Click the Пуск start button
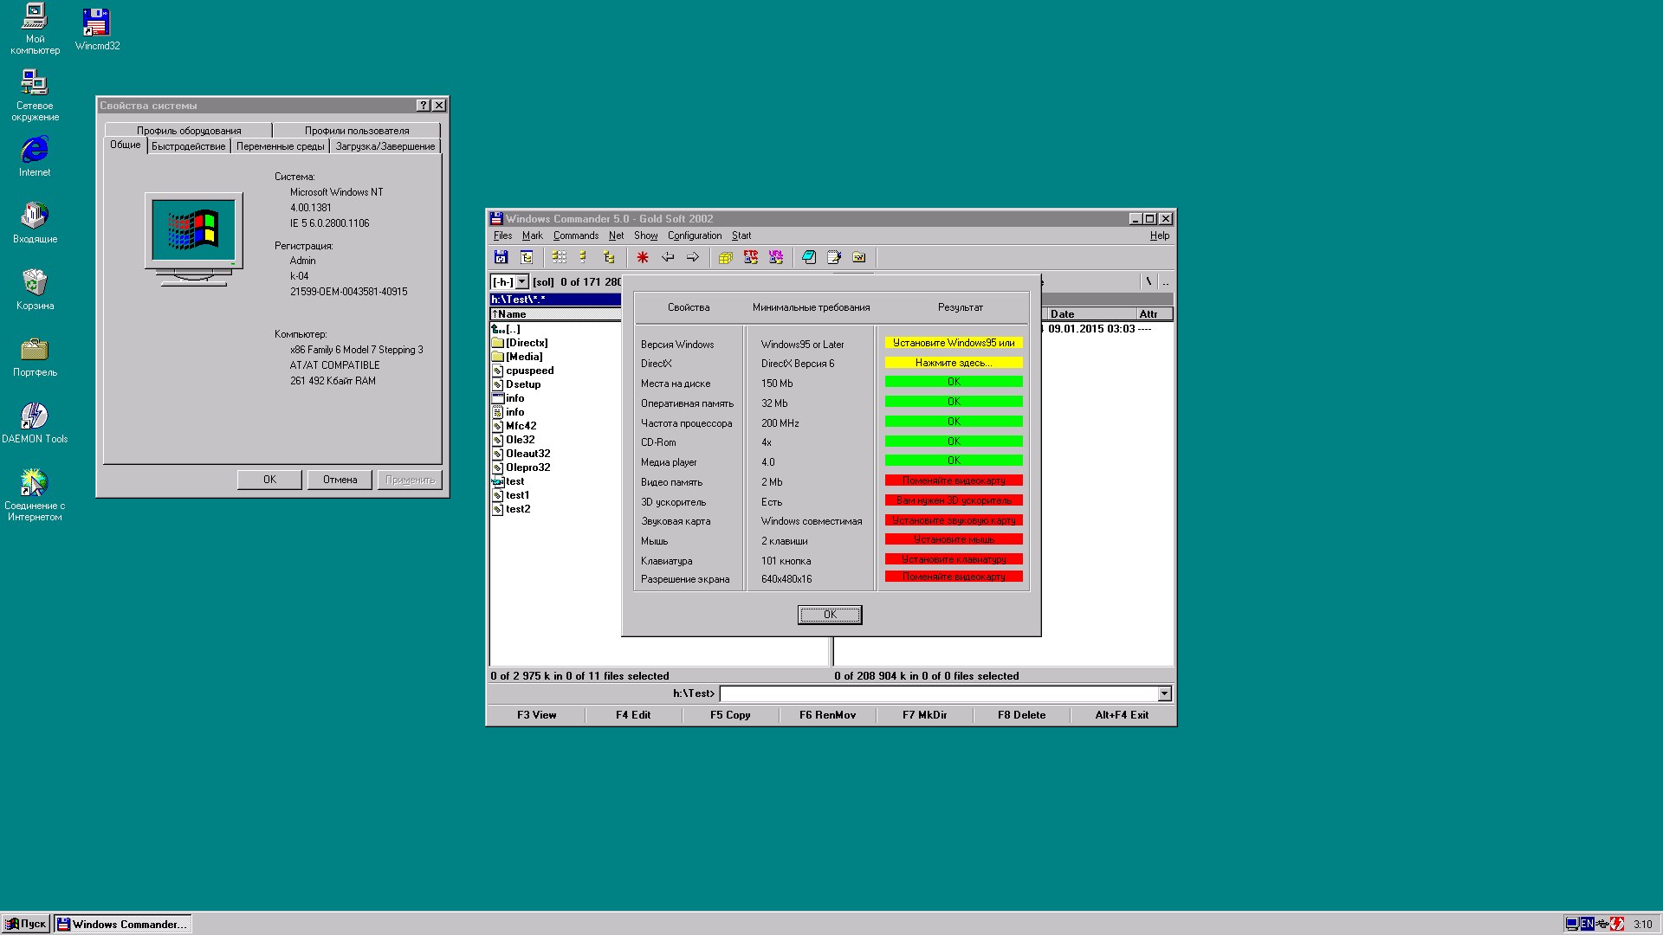The width and height of the screenshot is (1663, 935). (x=26, y=924)
